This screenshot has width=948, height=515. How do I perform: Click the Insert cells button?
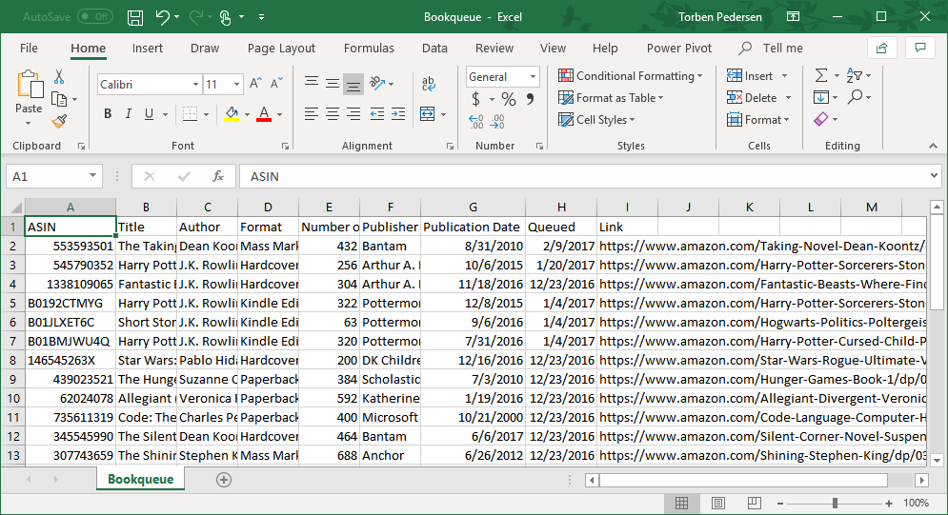750,75
